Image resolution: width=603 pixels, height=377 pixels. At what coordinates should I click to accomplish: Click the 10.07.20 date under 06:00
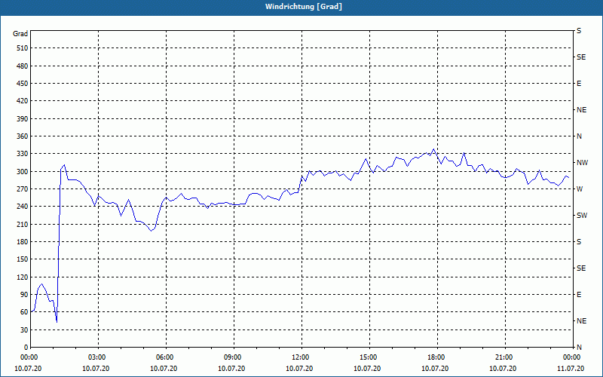(x=164, y=369)
